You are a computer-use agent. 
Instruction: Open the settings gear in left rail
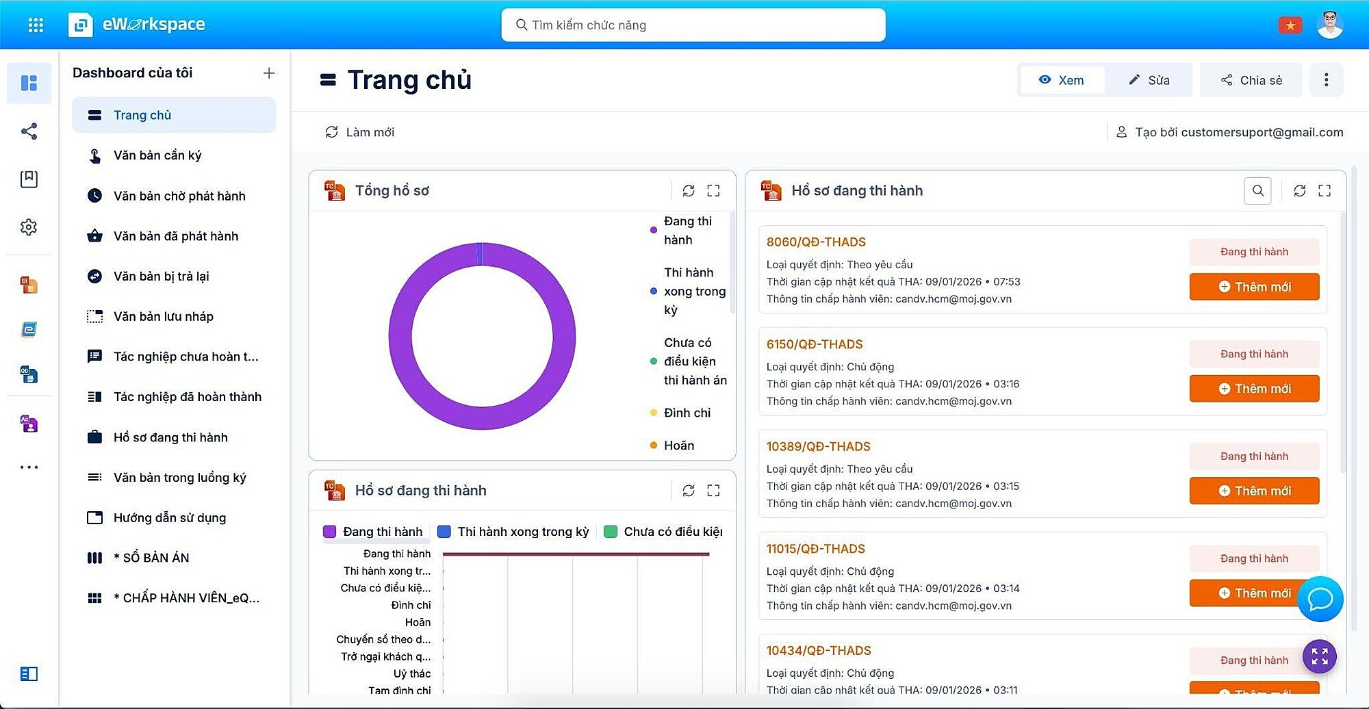coord(29,227)
